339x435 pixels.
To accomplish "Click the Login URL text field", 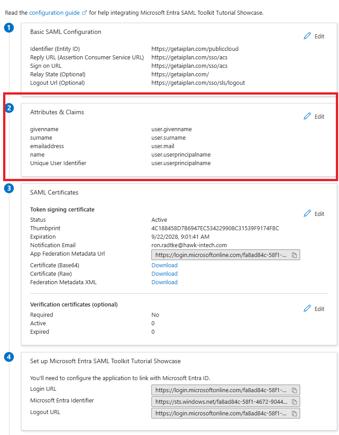I will (221, 390).
